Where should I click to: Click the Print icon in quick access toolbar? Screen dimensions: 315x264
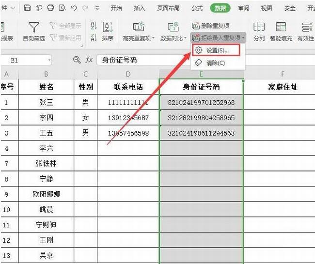point(50,8)
